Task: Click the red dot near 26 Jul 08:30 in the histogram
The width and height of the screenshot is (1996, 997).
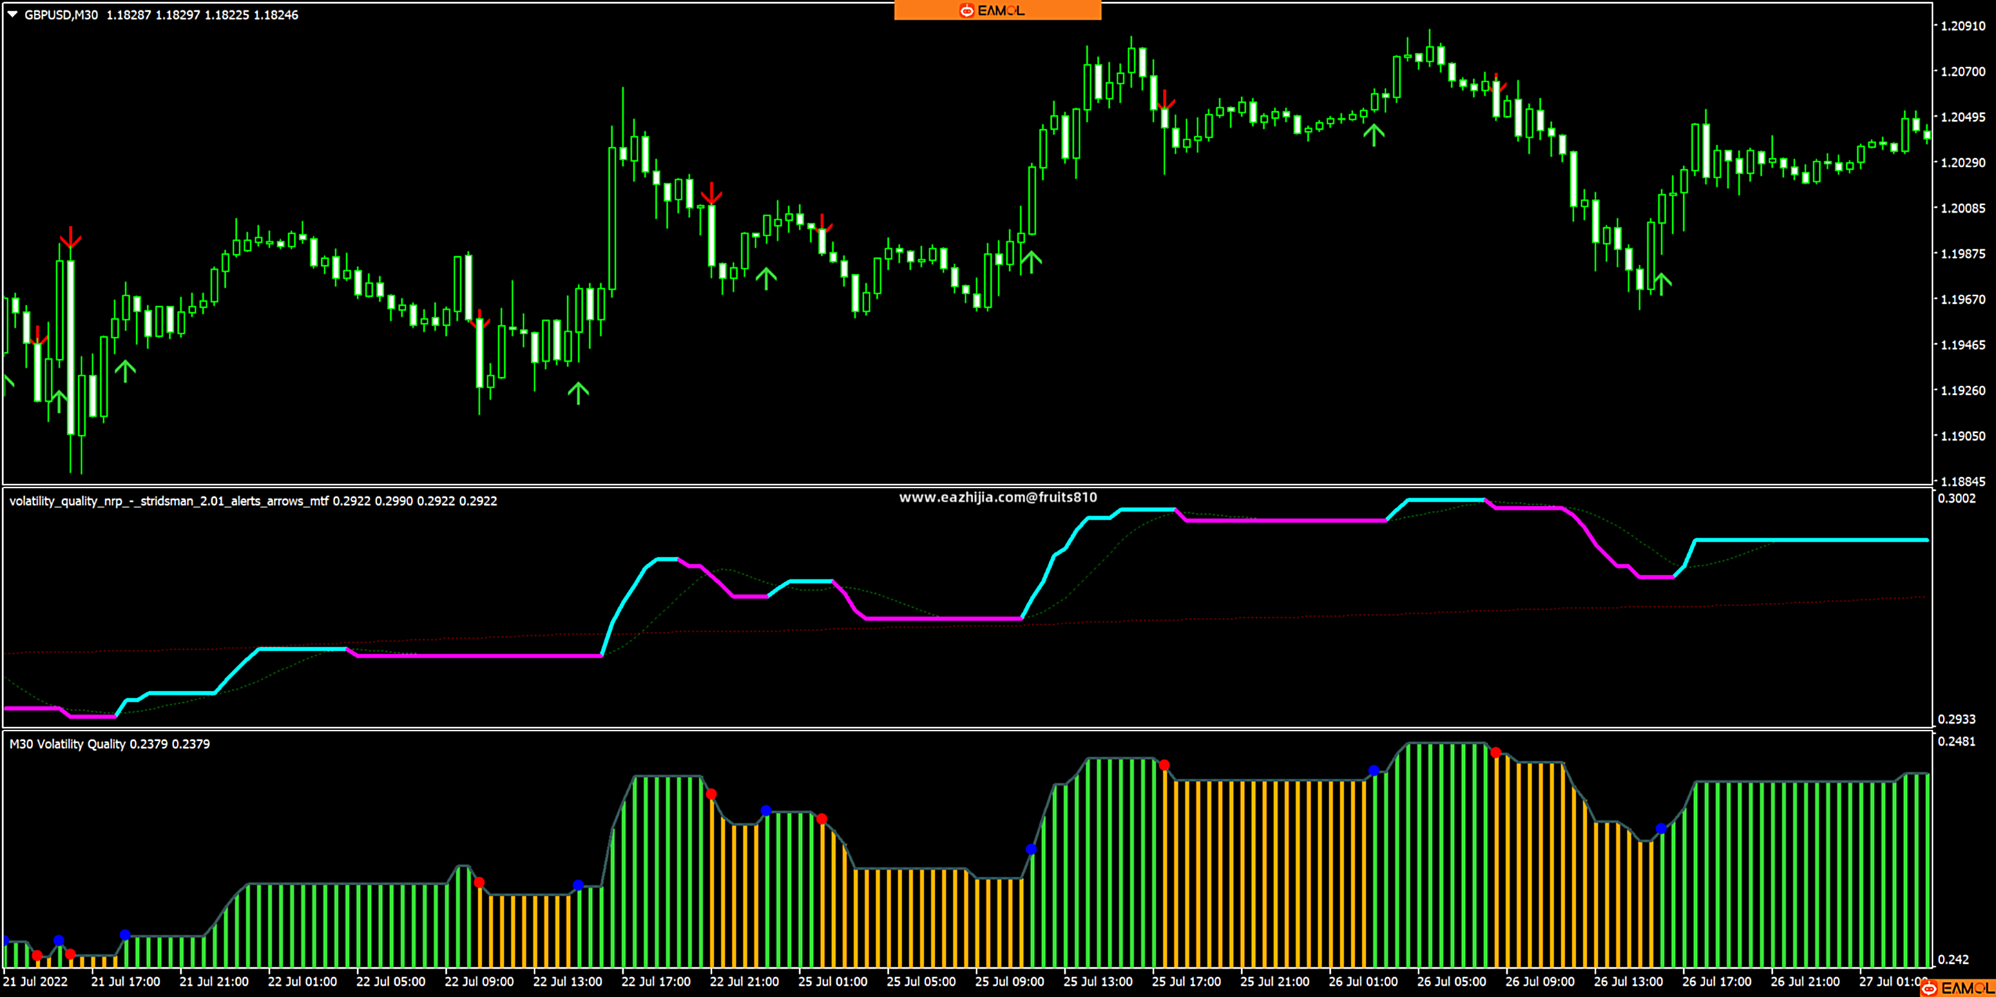Action: pos(1496,752)
